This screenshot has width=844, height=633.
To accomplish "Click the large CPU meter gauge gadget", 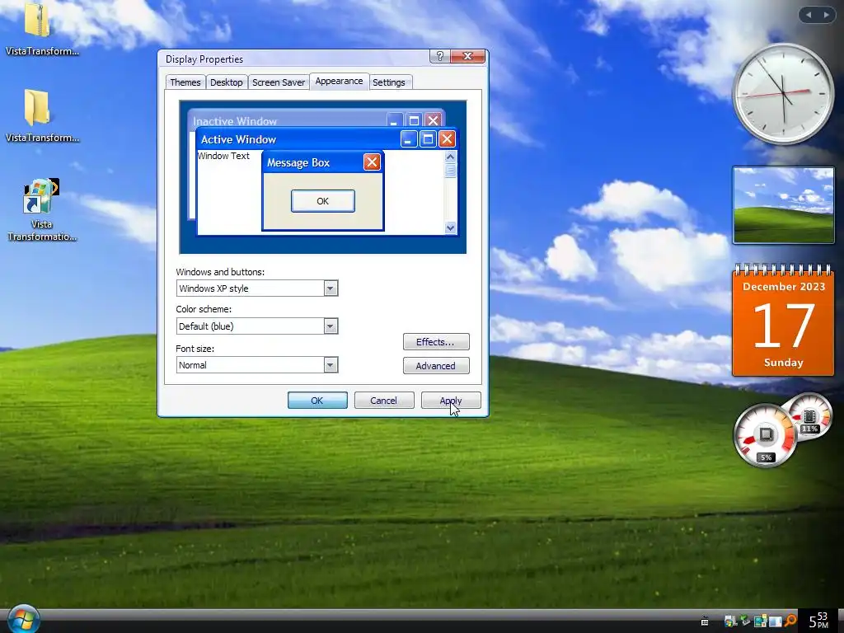I will pyautogui.click(x=766, y=435).
